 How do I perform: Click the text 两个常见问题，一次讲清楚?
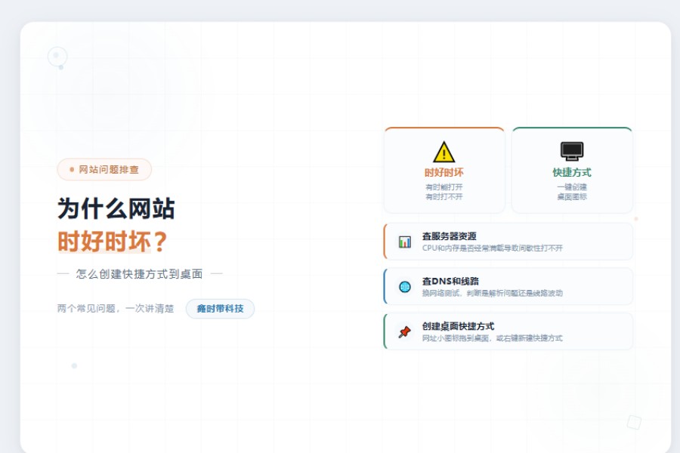point(116,309)
